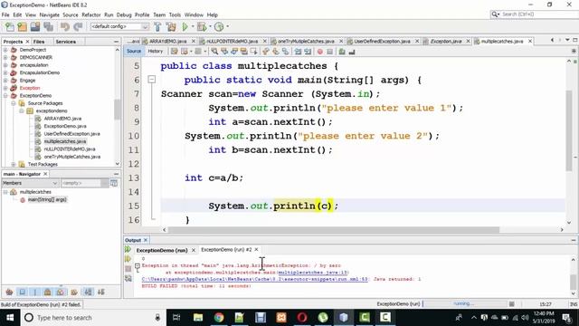Open the Refactor menu
Screen dimensions: 579x326
pyautogui.click(x=91, y=14)
